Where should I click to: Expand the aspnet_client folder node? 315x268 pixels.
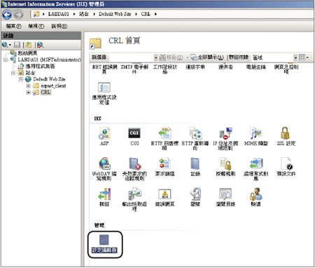[x=29, y=86]
